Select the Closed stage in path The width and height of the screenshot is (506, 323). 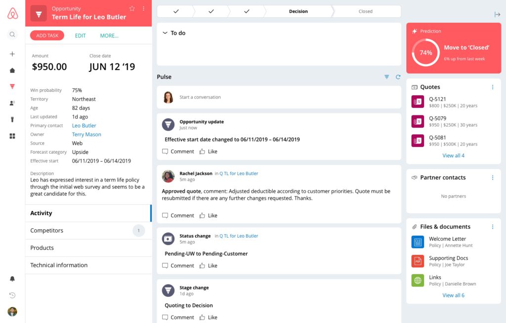coord(365,11)
